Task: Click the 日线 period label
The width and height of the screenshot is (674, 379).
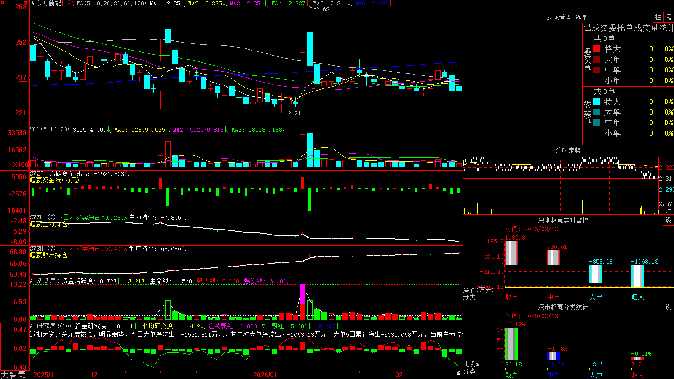Action: (x=68, y=3)
